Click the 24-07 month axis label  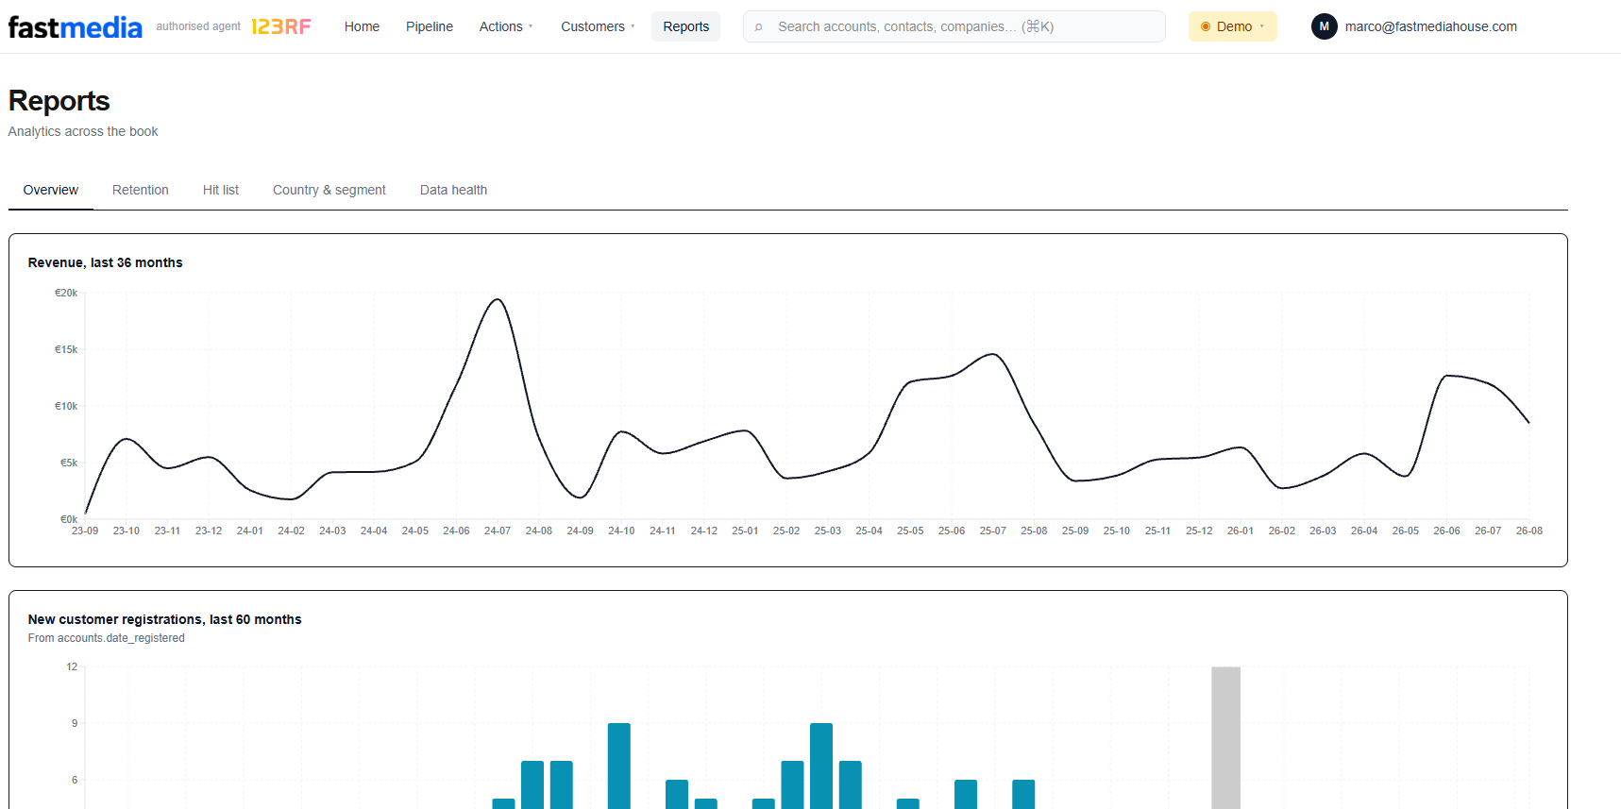(x=498, y=531)
